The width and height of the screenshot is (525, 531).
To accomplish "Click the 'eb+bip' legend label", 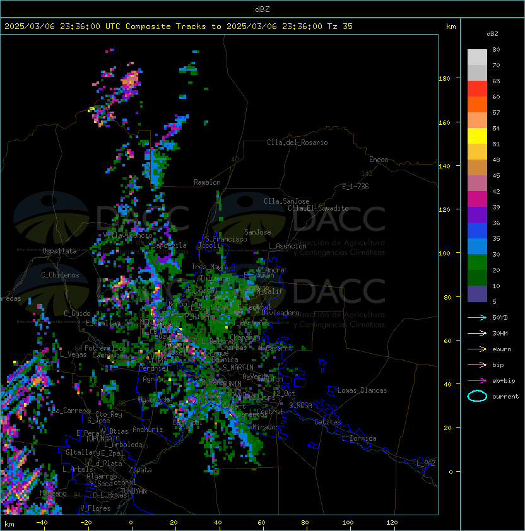I will click(x=504, y=381).
